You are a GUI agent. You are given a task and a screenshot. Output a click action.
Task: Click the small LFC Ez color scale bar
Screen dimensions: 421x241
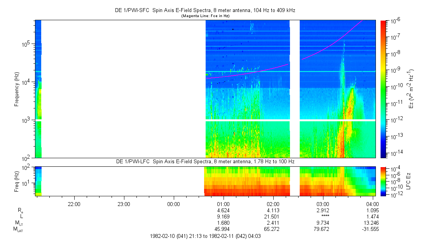tap(384, 181)
